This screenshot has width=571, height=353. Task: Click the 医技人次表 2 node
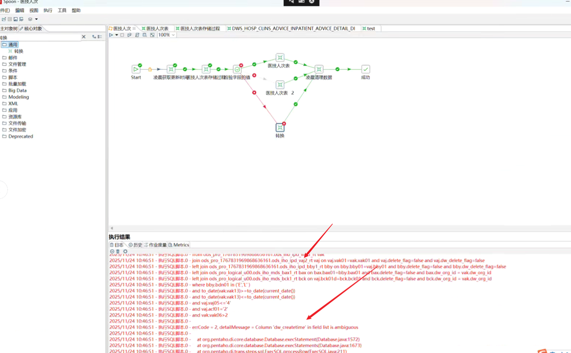(280, 85)
